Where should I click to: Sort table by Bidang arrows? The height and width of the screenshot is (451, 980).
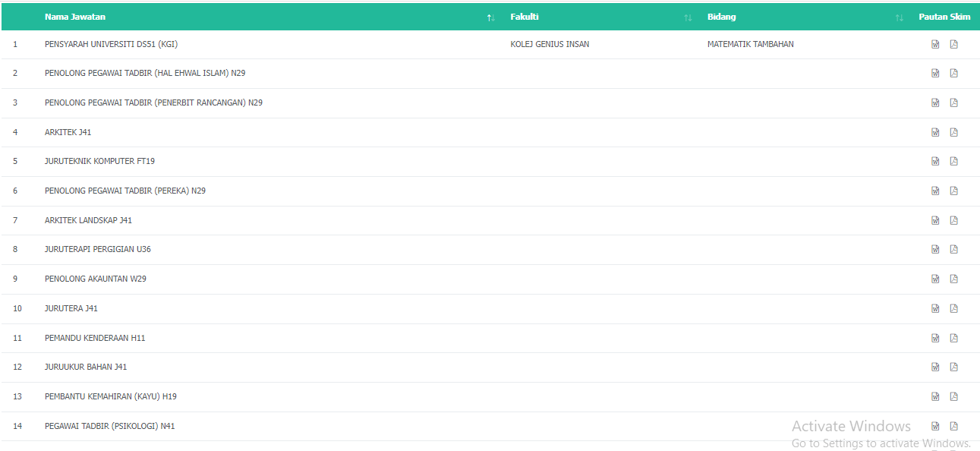coord(900,17)
